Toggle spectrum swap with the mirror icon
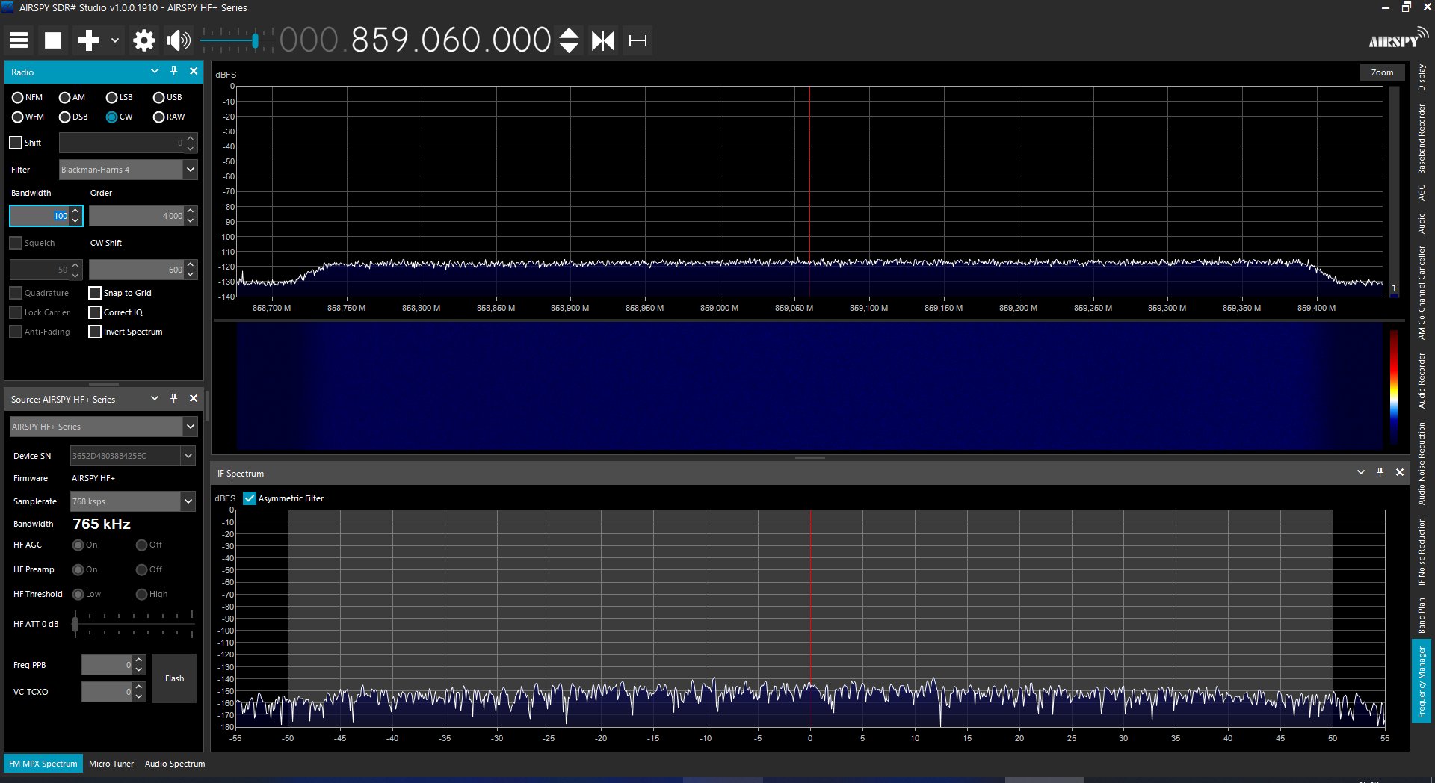Image resolution: width=1435 pixels, height=783 pixels. [604, 40]
